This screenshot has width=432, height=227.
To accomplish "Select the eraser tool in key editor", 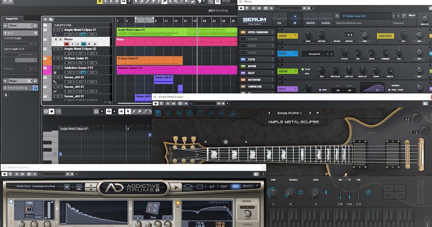I will click(140, 112).
